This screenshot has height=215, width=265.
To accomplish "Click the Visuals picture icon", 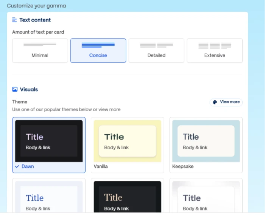I will [x=15, y=89].
